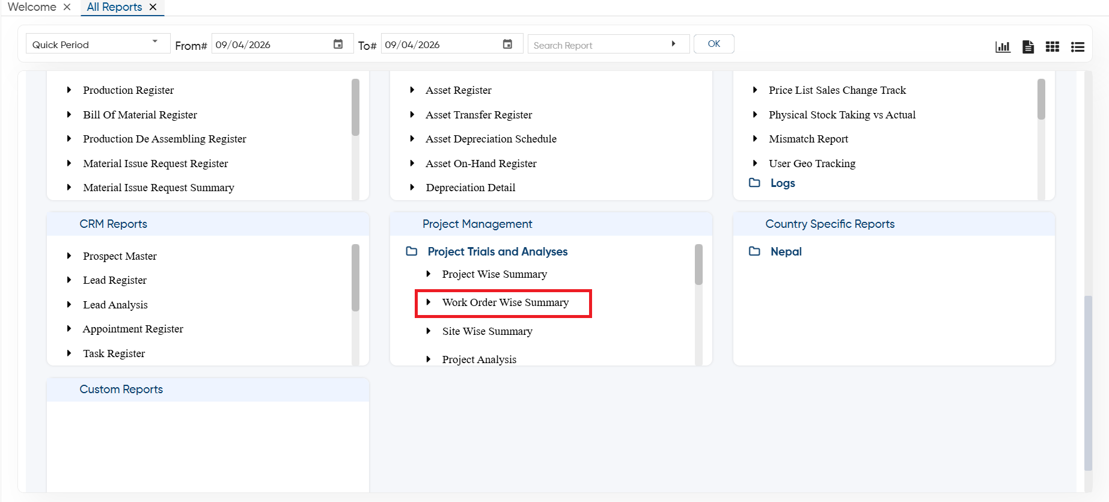Expand the Search Report arrow

click(x=673, y=44)
